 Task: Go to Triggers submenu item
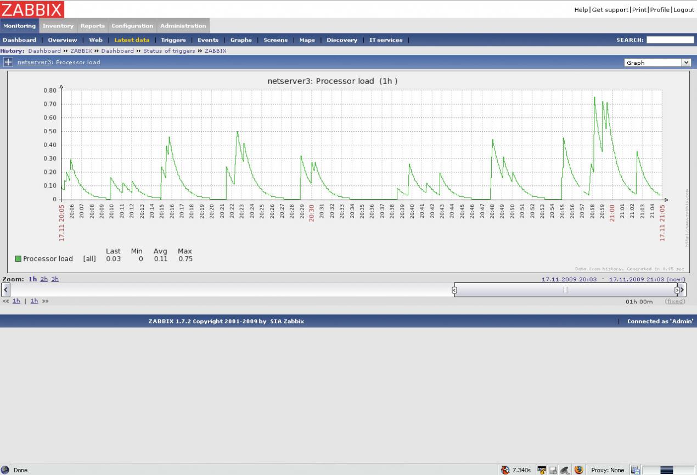point(173,40)
